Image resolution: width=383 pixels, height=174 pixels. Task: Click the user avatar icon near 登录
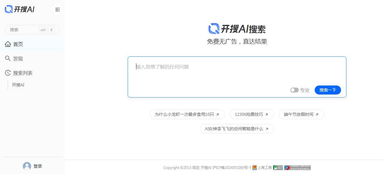point(27,166)
